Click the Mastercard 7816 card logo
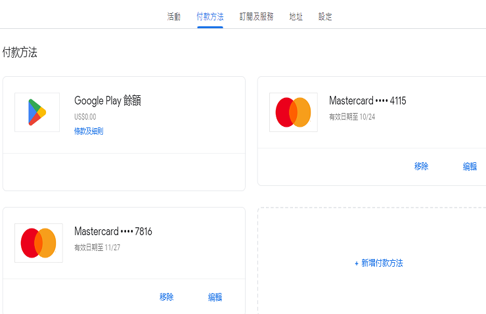486x314 pixels. [x=39, y=243]
